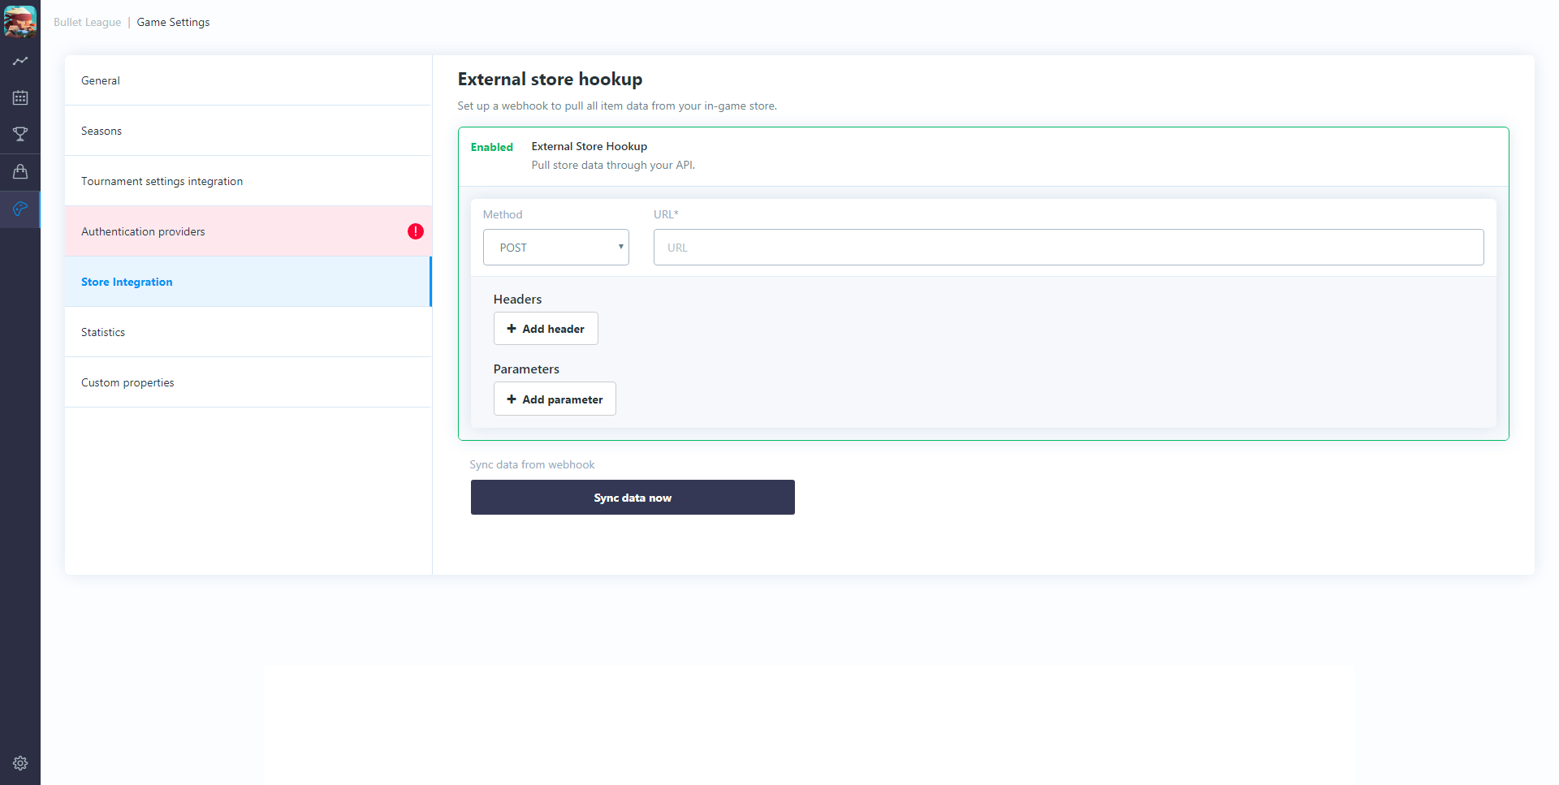Open the Custom properties tab
The width and height of the screenshot is (1559, 785).
point(127,382)
